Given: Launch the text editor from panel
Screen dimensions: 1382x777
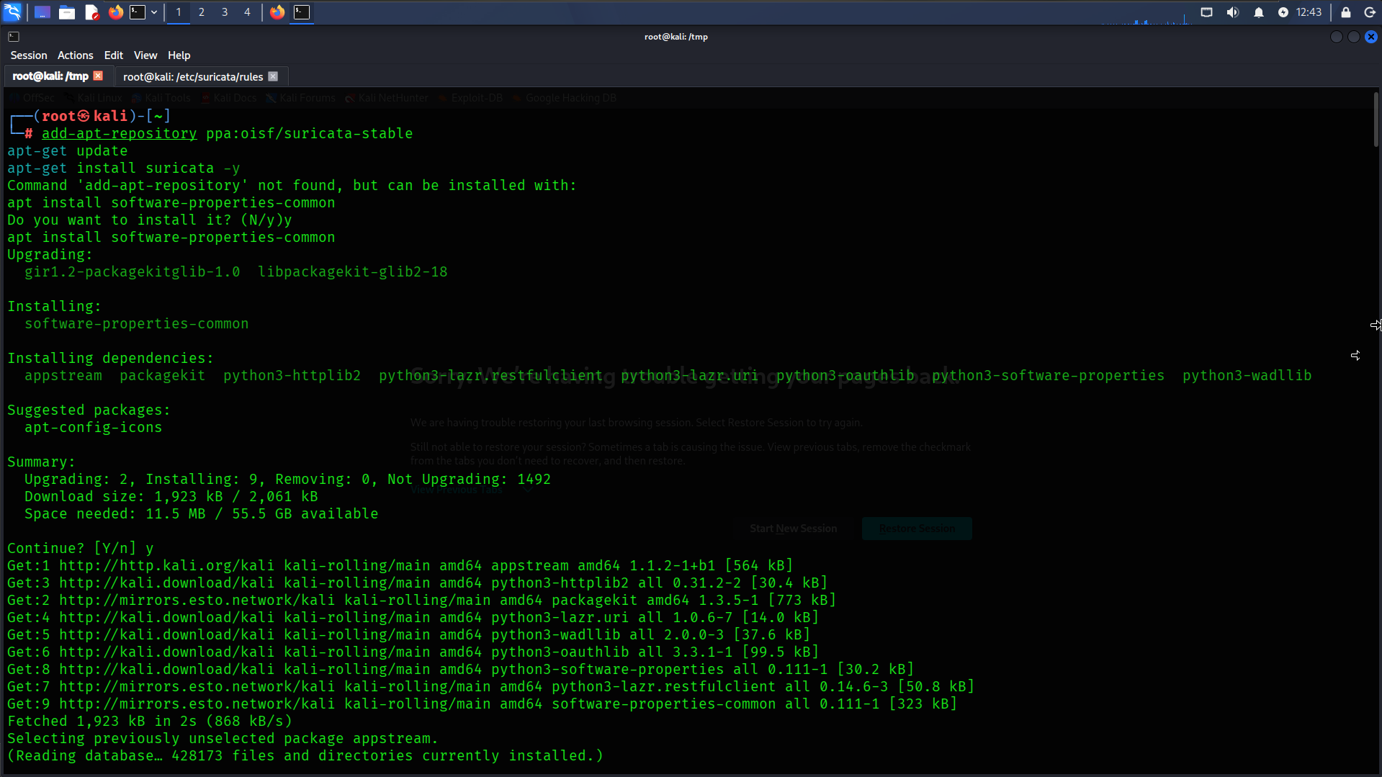Looking at the screenshot, I should (91, 12).
